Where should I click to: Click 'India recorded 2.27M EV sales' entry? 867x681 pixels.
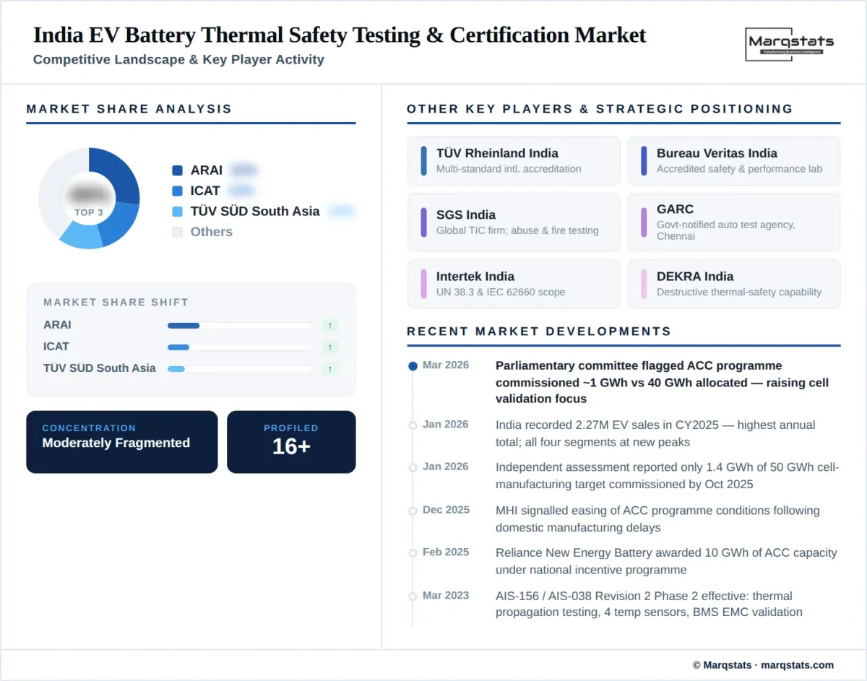click(x=655, y=433)
